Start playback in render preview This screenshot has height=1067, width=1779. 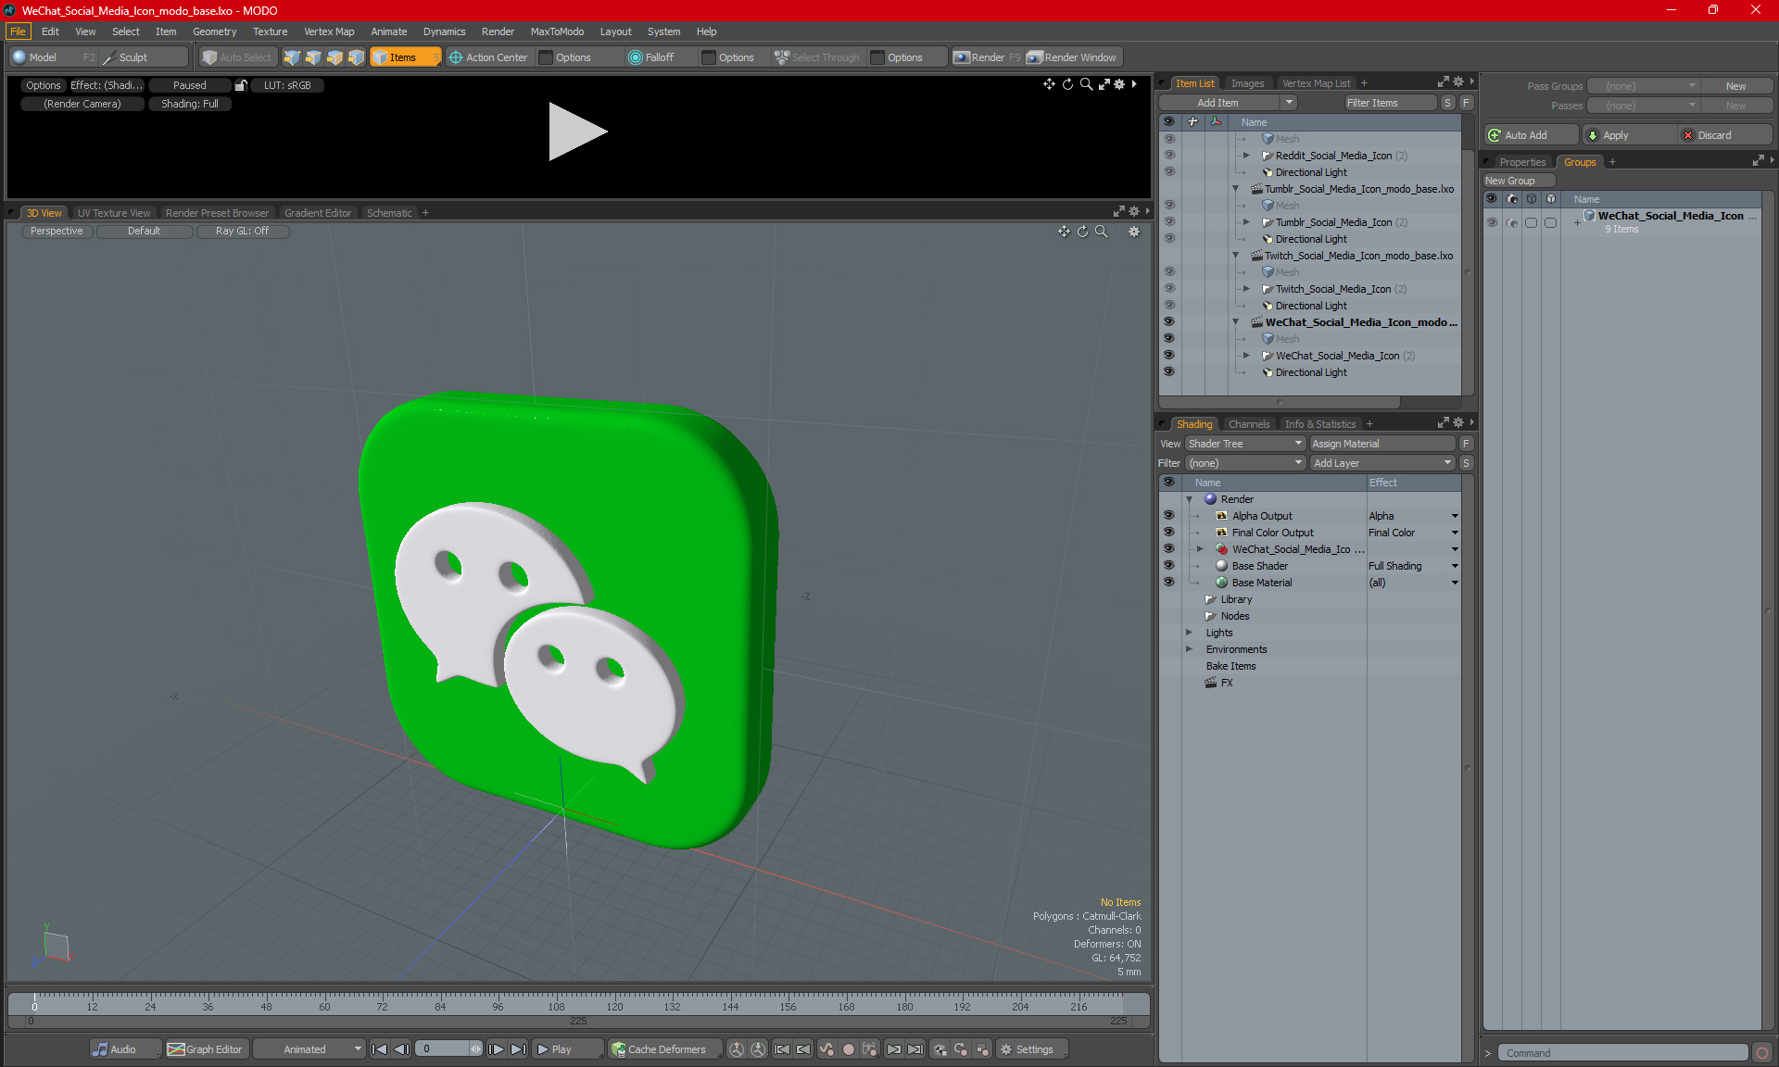tap(576, 132)
